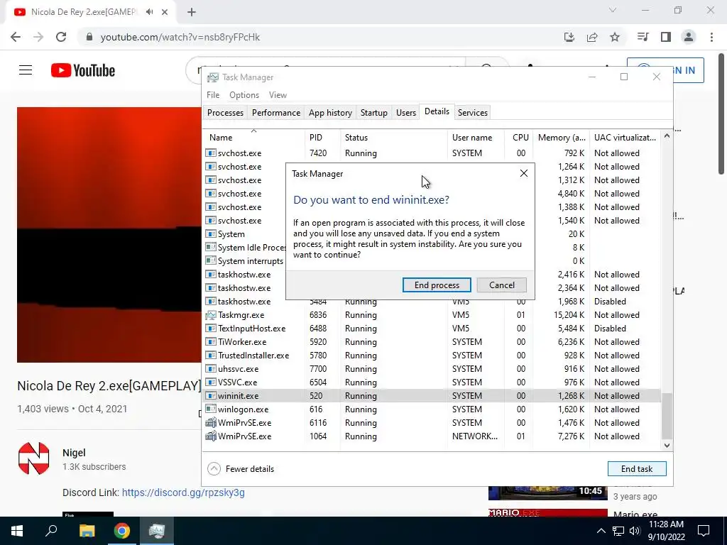Click the process list scrollbar thumb

[666, 416]
